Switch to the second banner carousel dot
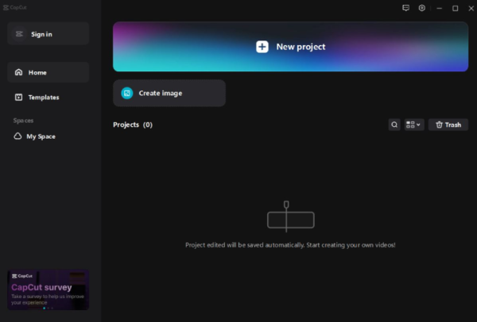Image resolution: width=477 pixels, height=322 pixels. coord(48,308)
